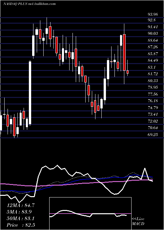164x230 pixels.
Task: Click the 5MA : 83.9 readout
Action: point(19,212)
